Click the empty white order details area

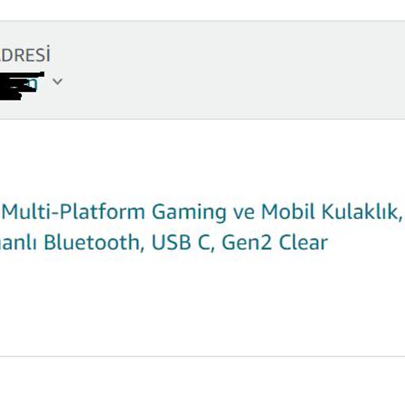pos(211,306)
